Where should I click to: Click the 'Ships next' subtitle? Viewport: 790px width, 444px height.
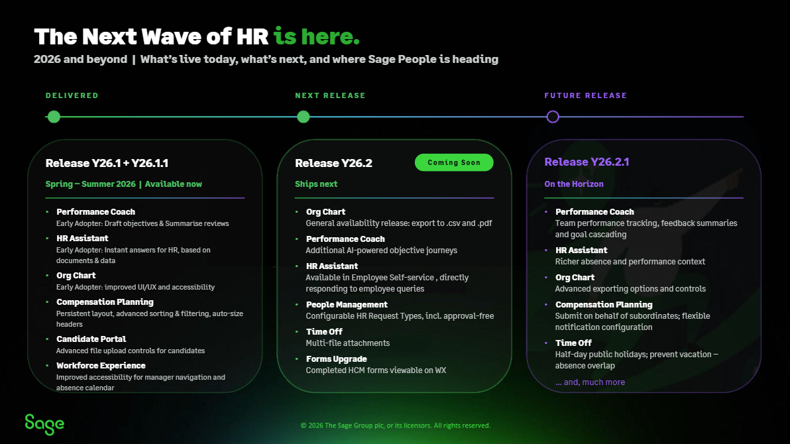click(316, 184)
